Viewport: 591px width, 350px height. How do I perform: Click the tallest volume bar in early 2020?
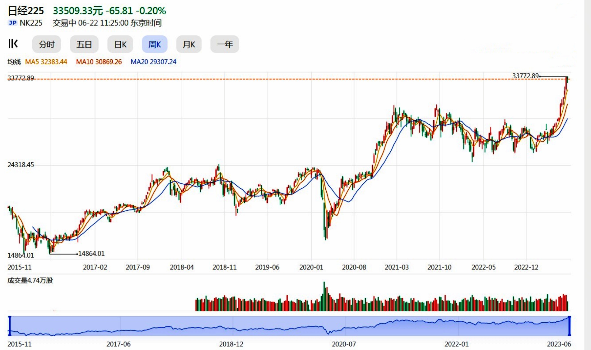click(324, 296)
